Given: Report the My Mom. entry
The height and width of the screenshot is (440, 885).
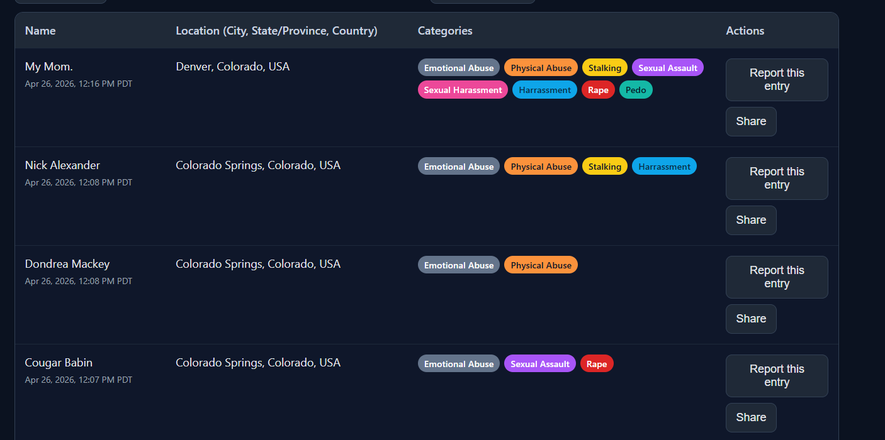Looking at the screenshot, I should (x=777, y=80).
